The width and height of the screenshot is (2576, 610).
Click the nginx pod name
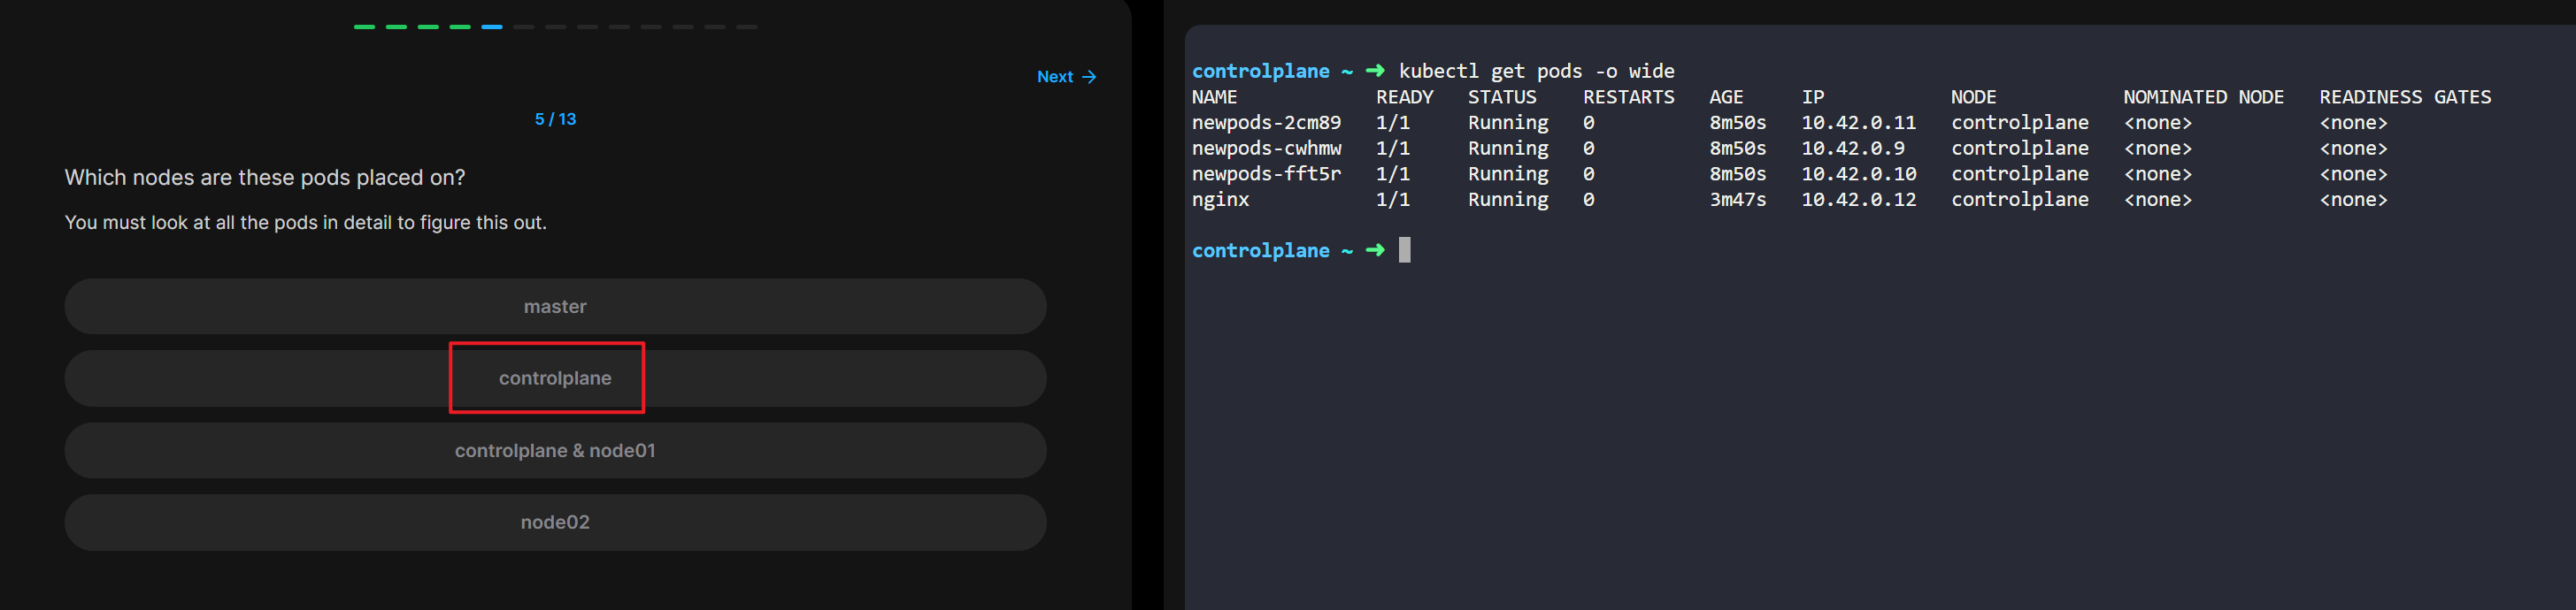(1220, 200)
